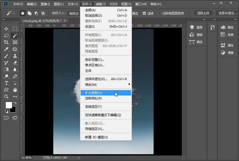Select the History Brush tool
Screen dimensions: 239x161
6,63
